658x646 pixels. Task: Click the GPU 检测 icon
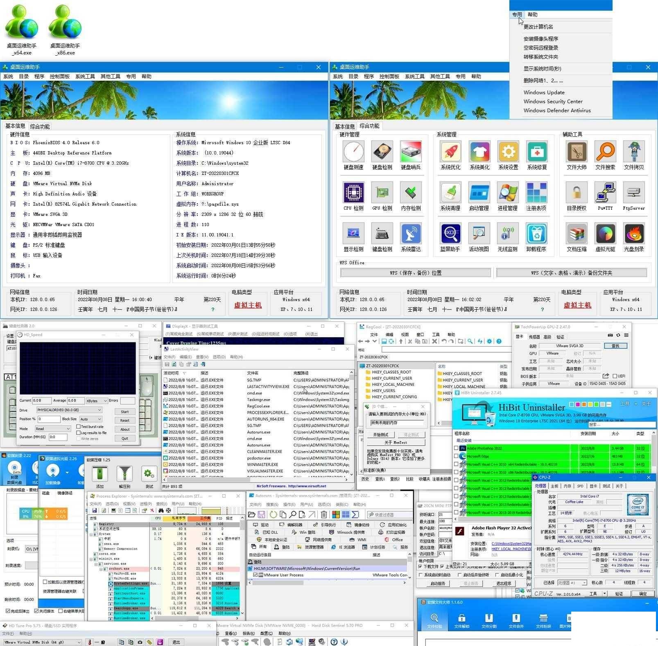382,193
